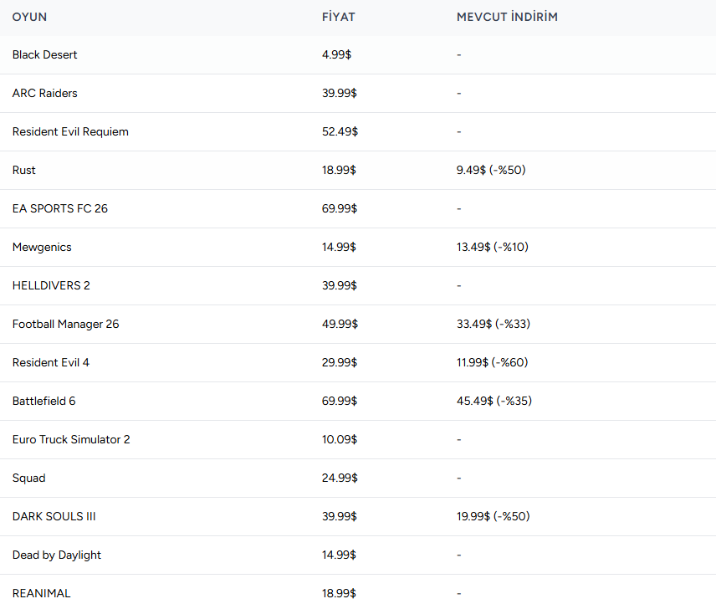Viewport: 716px width, 609px height.
Task: Select the 11.99$ (-%60) discount
Action: click(492, 362)
